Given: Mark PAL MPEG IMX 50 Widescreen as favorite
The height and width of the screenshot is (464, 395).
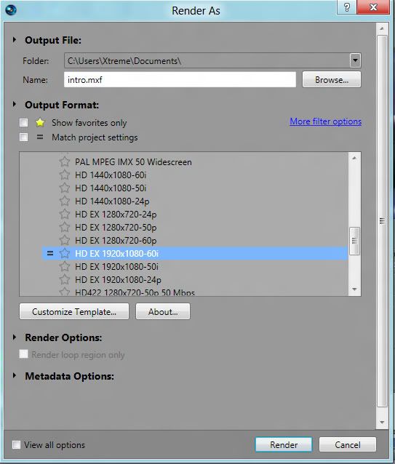Looking at the screenshot, I should [x=64, y=162].
